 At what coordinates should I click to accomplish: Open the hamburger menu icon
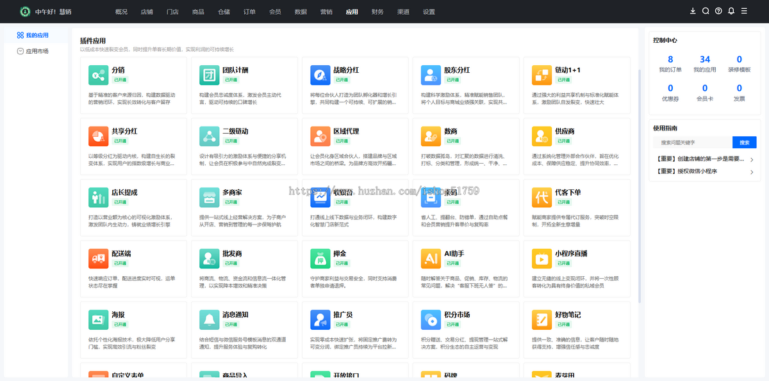(744, 11)
